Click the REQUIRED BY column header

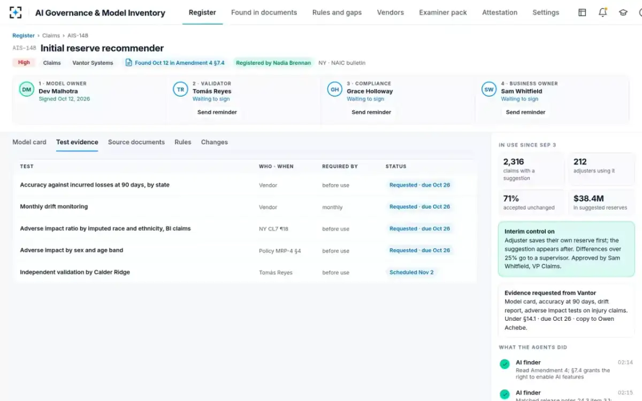[x=340, y=166]
